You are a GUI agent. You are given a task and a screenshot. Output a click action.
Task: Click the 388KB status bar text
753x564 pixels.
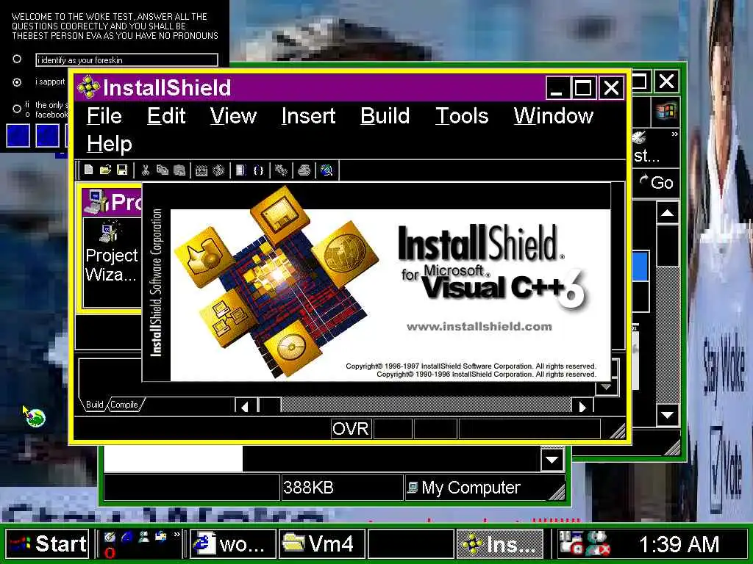[308, 488]
